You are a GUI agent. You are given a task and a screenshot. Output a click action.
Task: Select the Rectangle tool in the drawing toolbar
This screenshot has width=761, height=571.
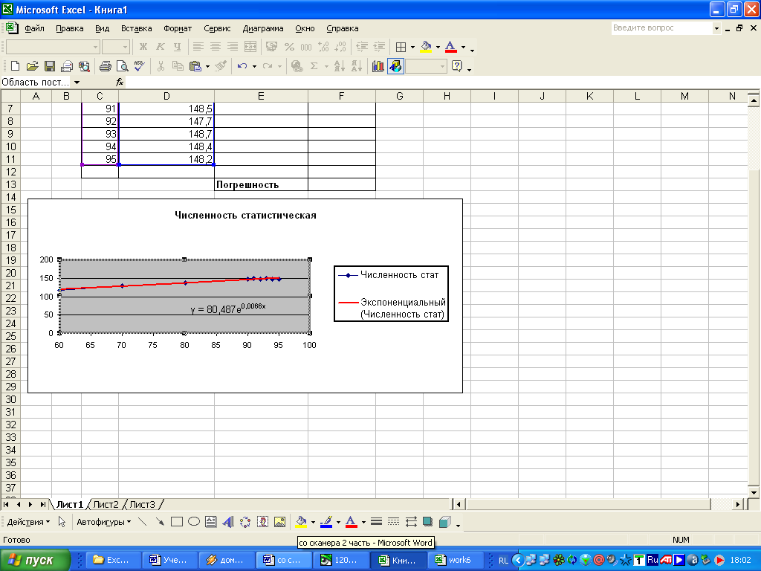[177, 522]
